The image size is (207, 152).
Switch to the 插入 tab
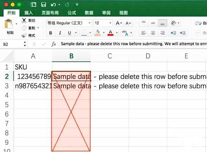(29, 13)
